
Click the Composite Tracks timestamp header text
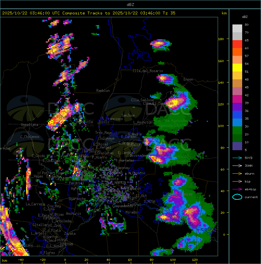tap(89, 13)
